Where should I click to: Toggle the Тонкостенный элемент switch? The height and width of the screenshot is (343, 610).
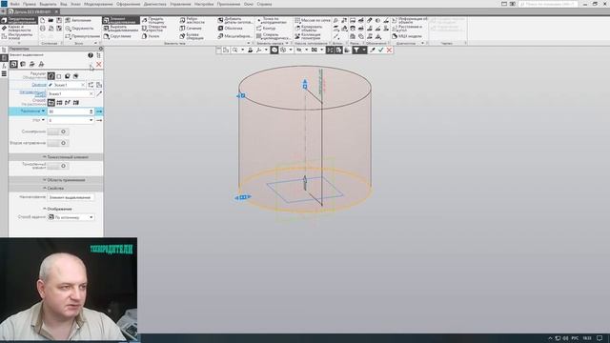[x=58, y=166]
